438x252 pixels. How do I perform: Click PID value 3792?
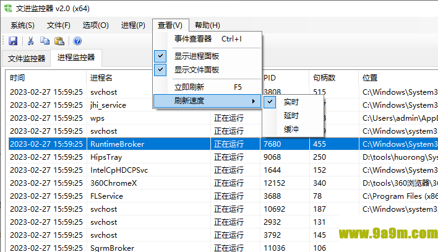[x=272, y=235]
